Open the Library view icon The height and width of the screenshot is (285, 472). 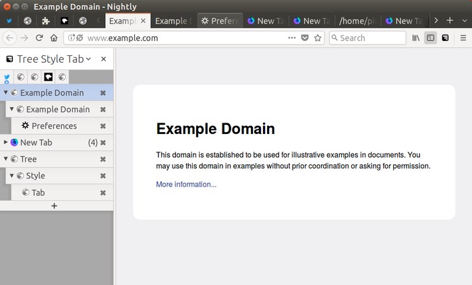point(416,38)
